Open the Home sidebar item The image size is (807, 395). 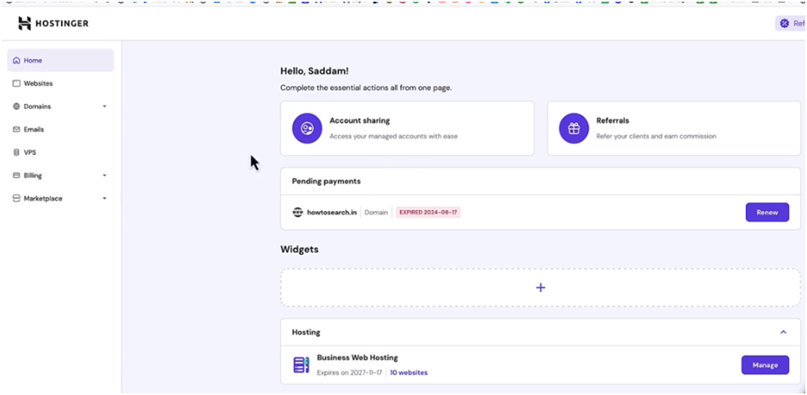[60, 60]
